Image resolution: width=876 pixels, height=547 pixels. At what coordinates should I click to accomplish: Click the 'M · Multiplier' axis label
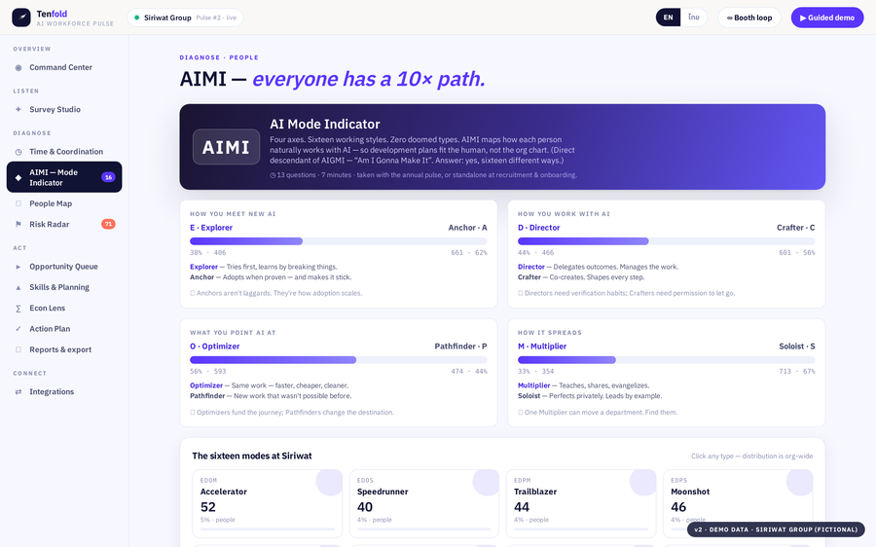tap(542, 346)
